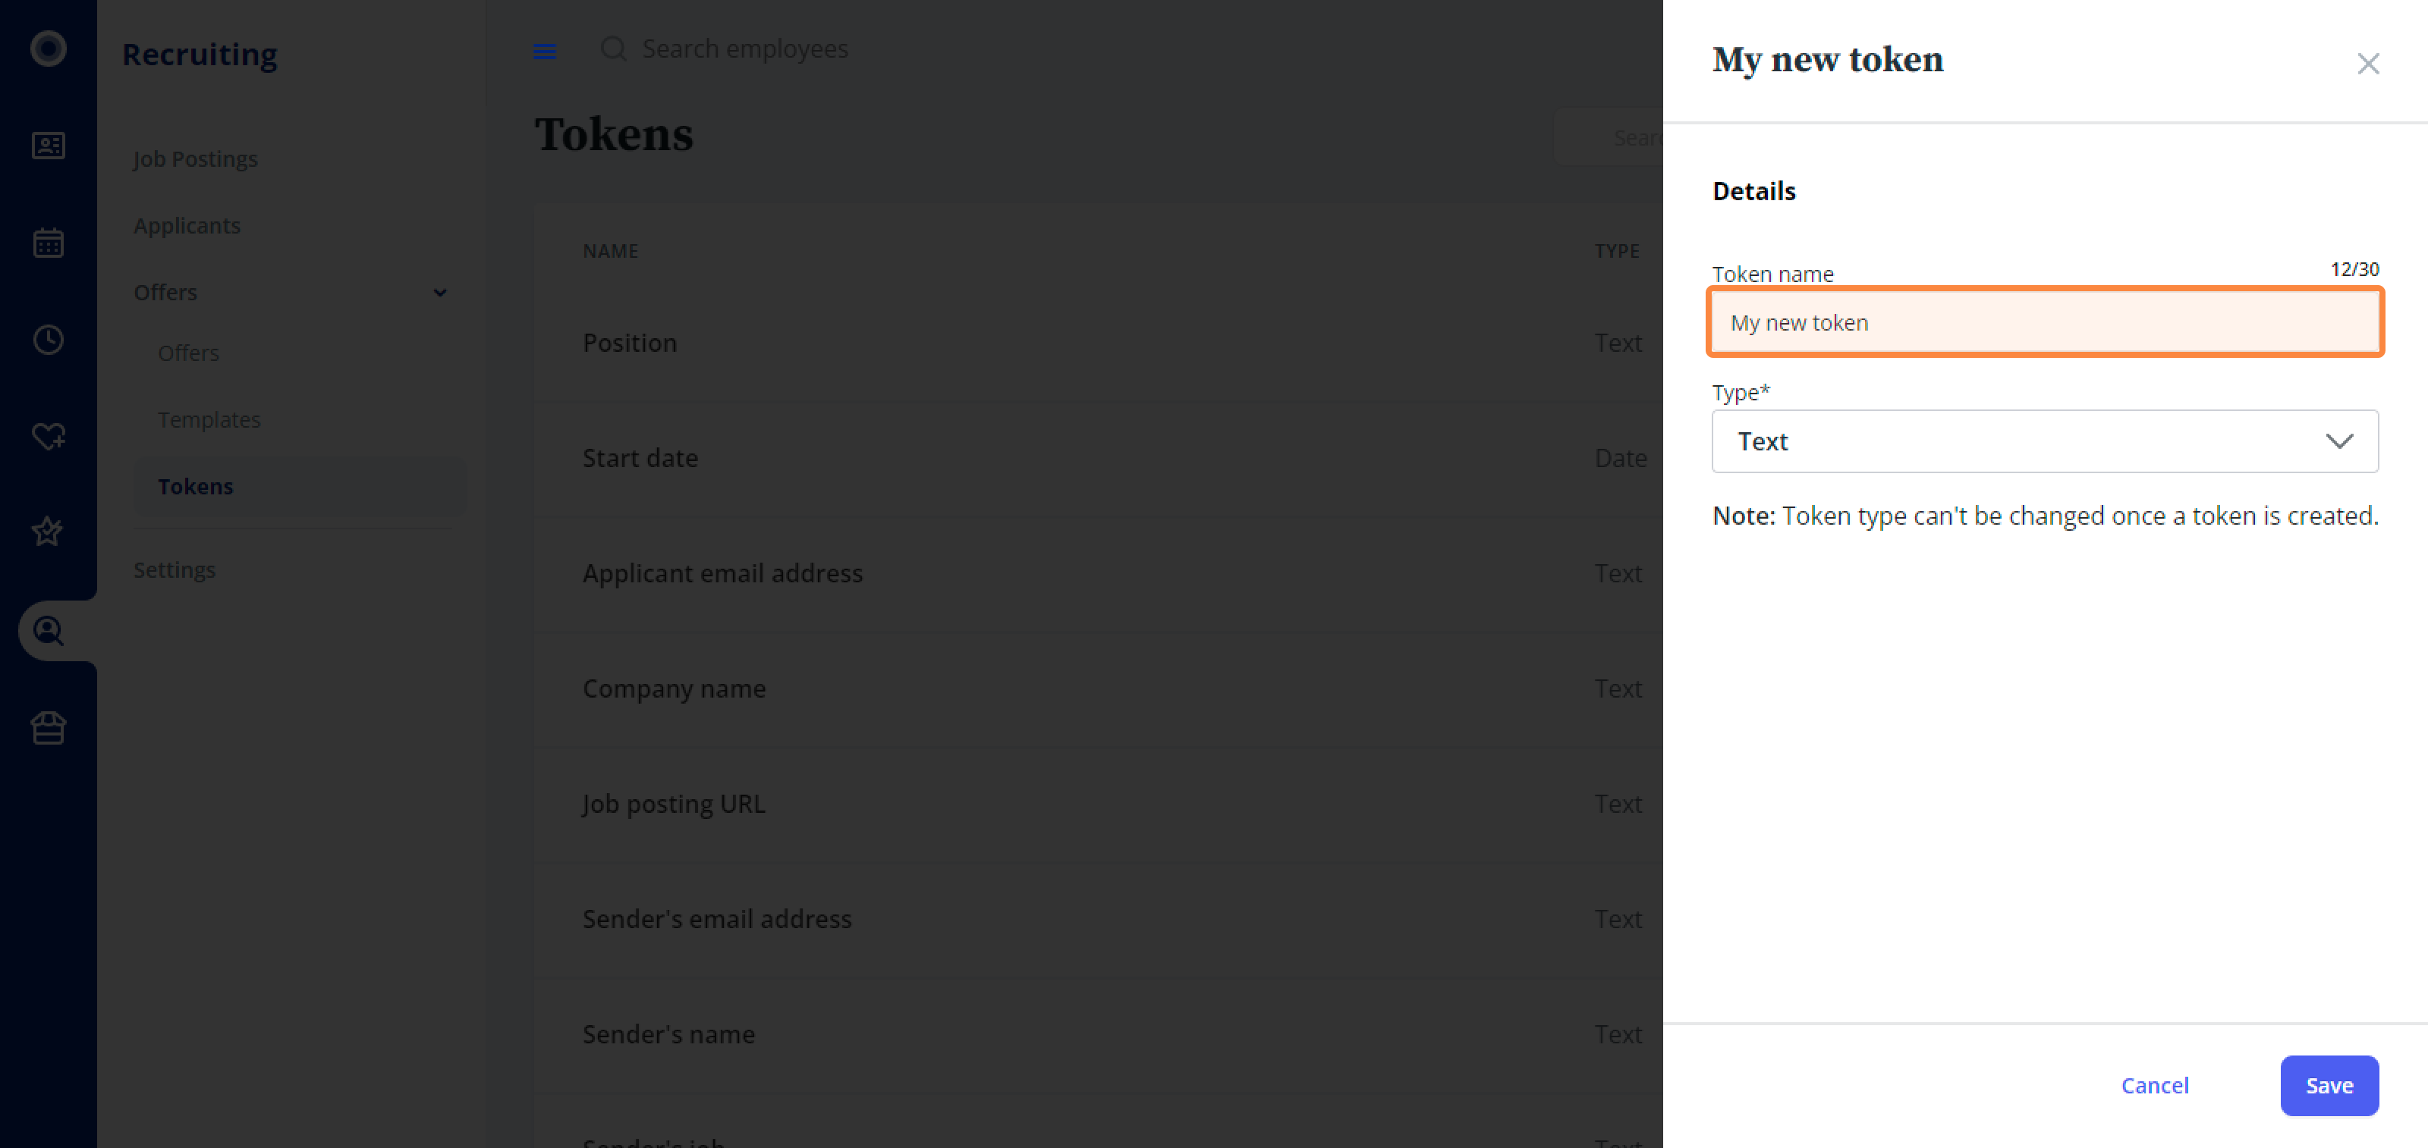
Task: Open the heart benefits icon in sidebar
Action: [x=48, y=436]
